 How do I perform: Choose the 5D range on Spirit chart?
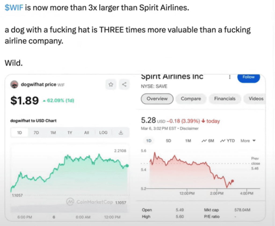point(169,141)
